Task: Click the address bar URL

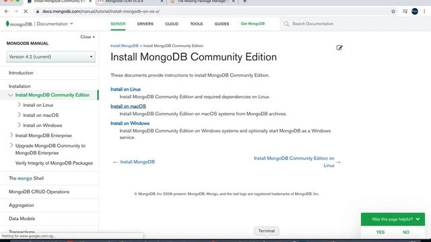Action: [101, 11]
